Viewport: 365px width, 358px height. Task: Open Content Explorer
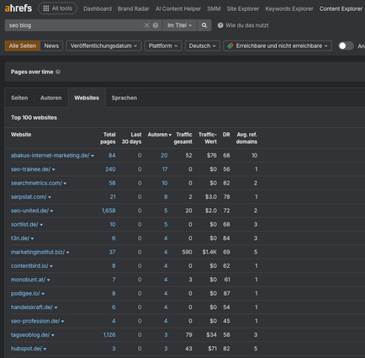[341, 8]
